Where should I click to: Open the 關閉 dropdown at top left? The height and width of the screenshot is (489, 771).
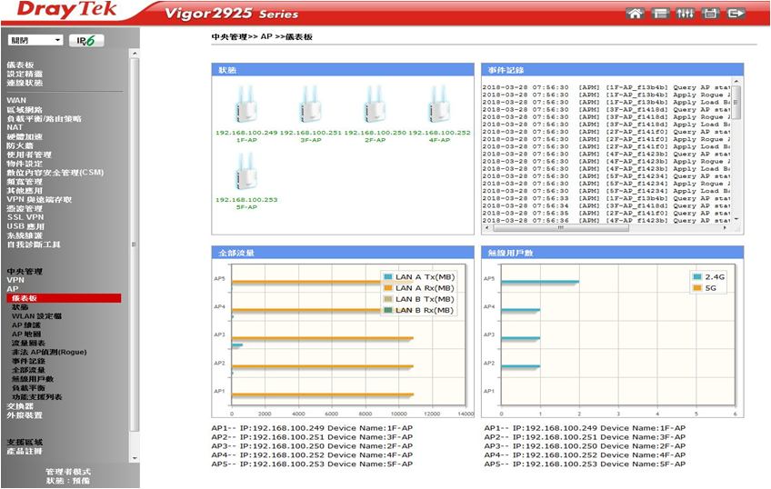(35, 41)
